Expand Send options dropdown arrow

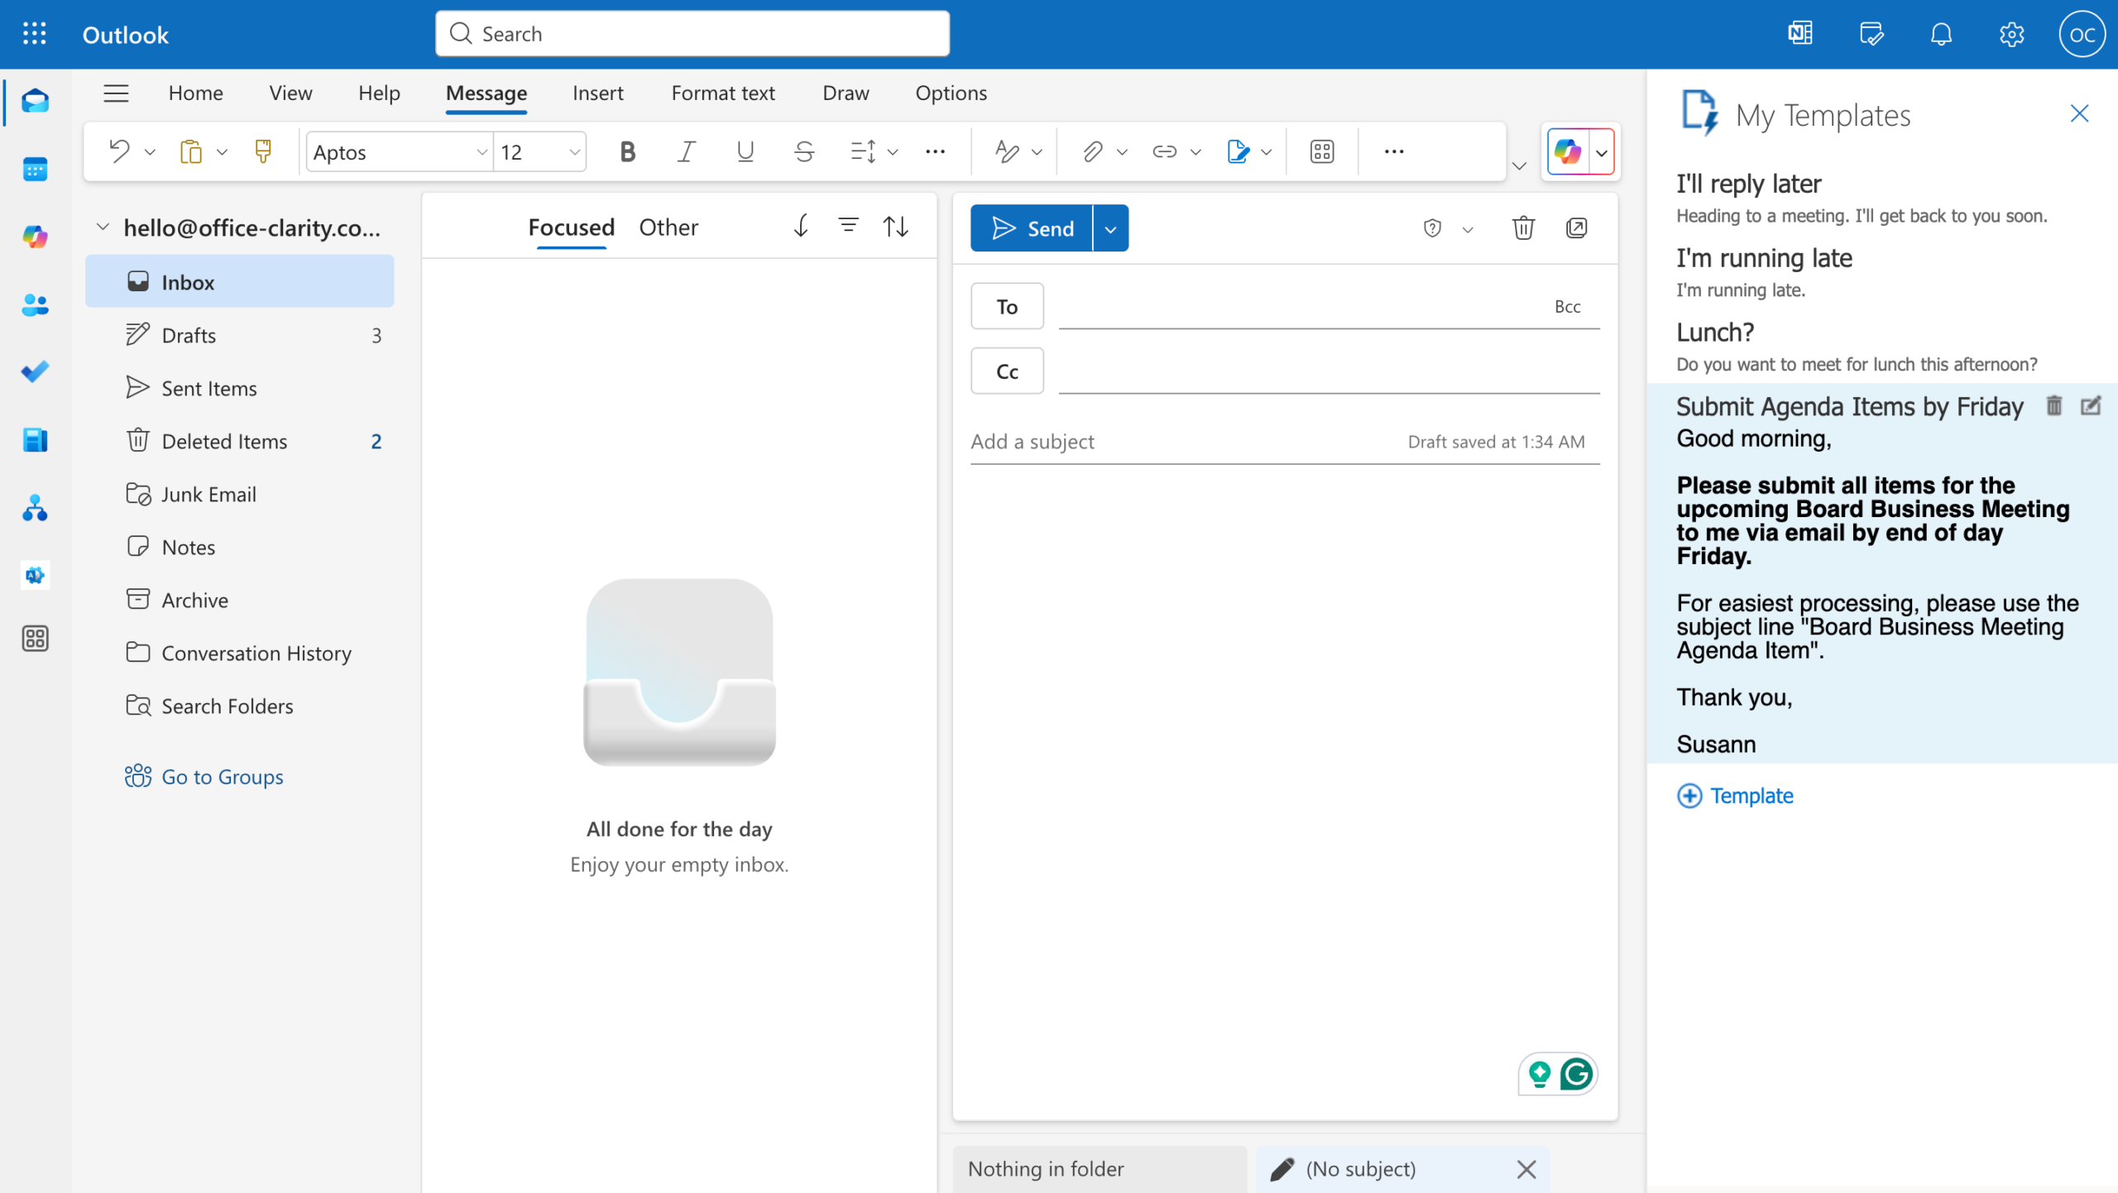point(1110,228)
